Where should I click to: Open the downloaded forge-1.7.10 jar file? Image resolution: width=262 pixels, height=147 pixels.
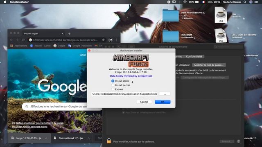26,138
